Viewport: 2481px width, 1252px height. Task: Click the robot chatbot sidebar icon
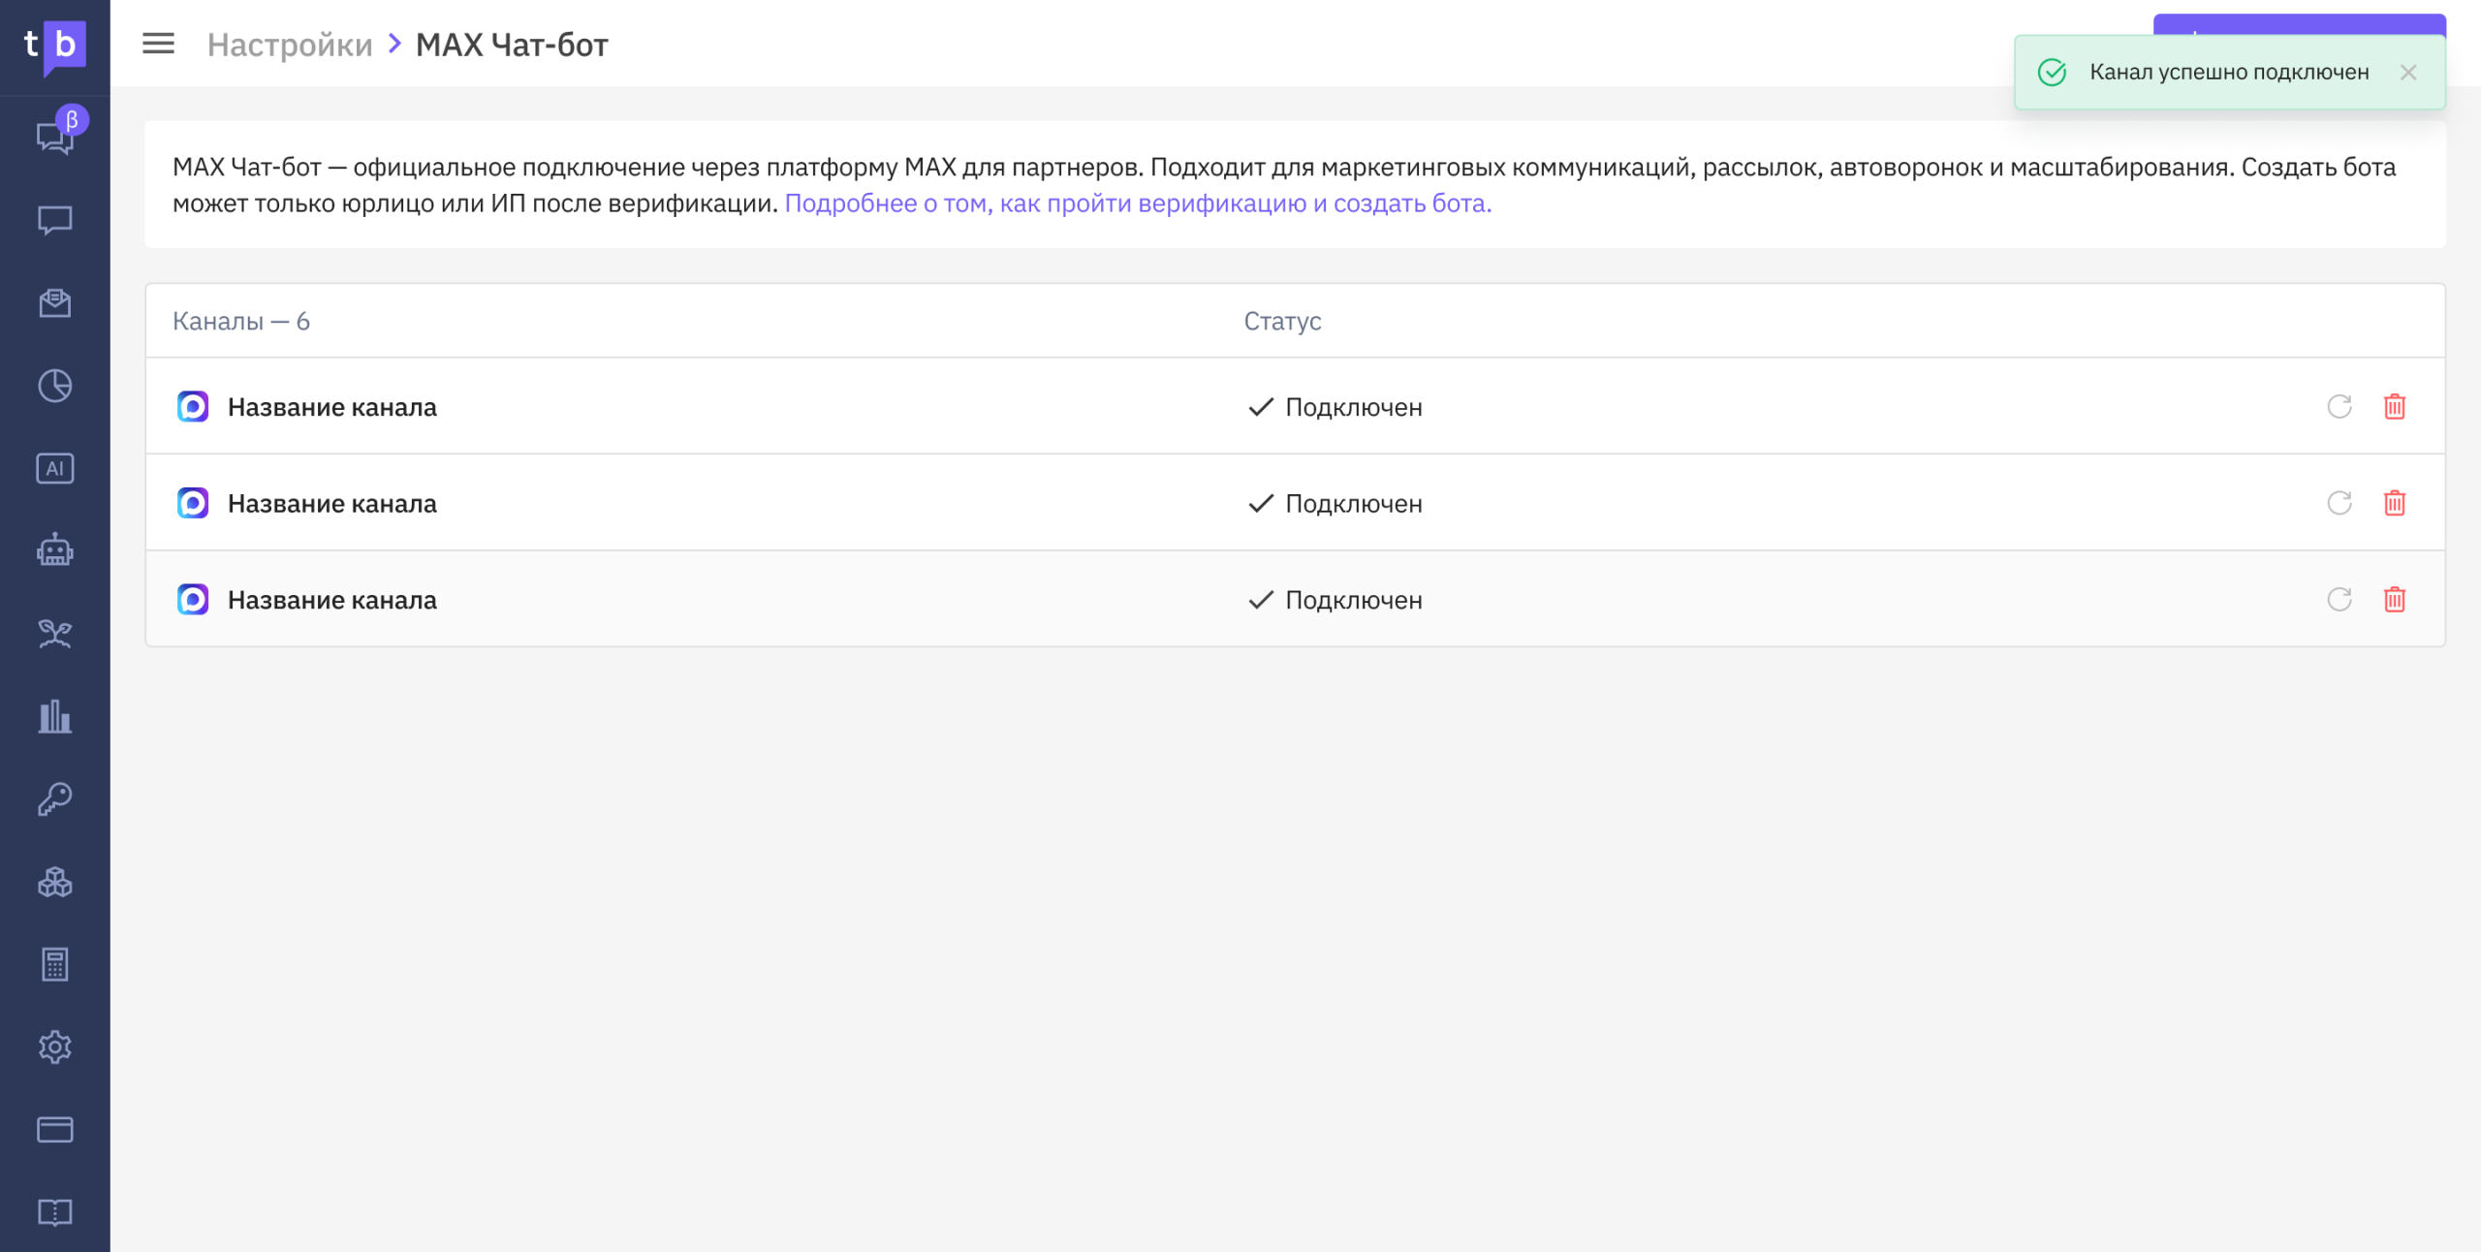54,550
